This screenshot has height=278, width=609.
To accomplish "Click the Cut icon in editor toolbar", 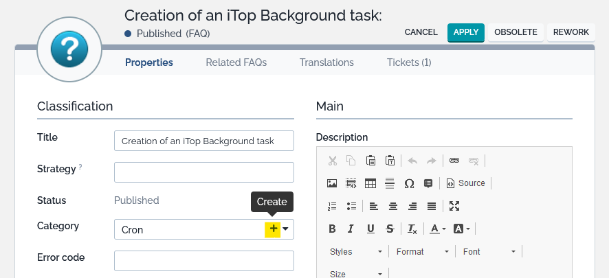I will [332, 161].
